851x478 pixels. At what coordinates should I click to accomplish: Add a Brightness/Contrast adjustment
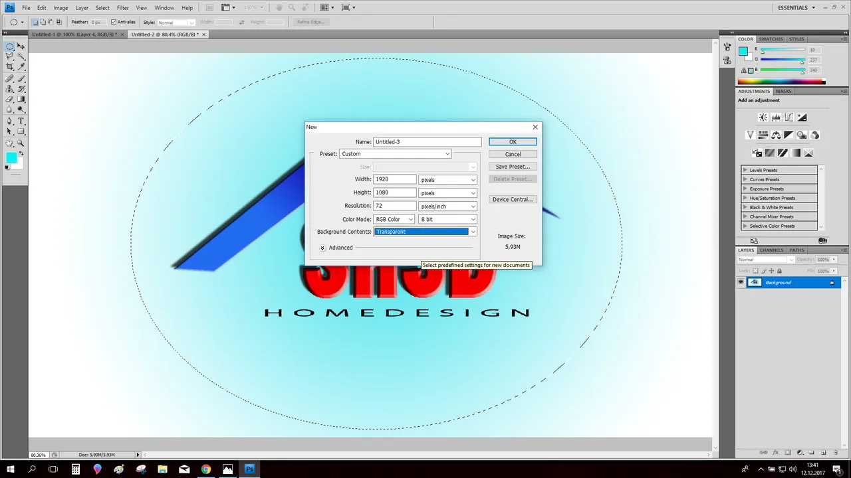click(763, 118)
